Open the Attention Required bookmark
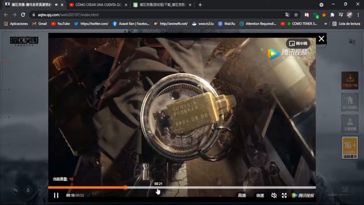 [258, 24]
